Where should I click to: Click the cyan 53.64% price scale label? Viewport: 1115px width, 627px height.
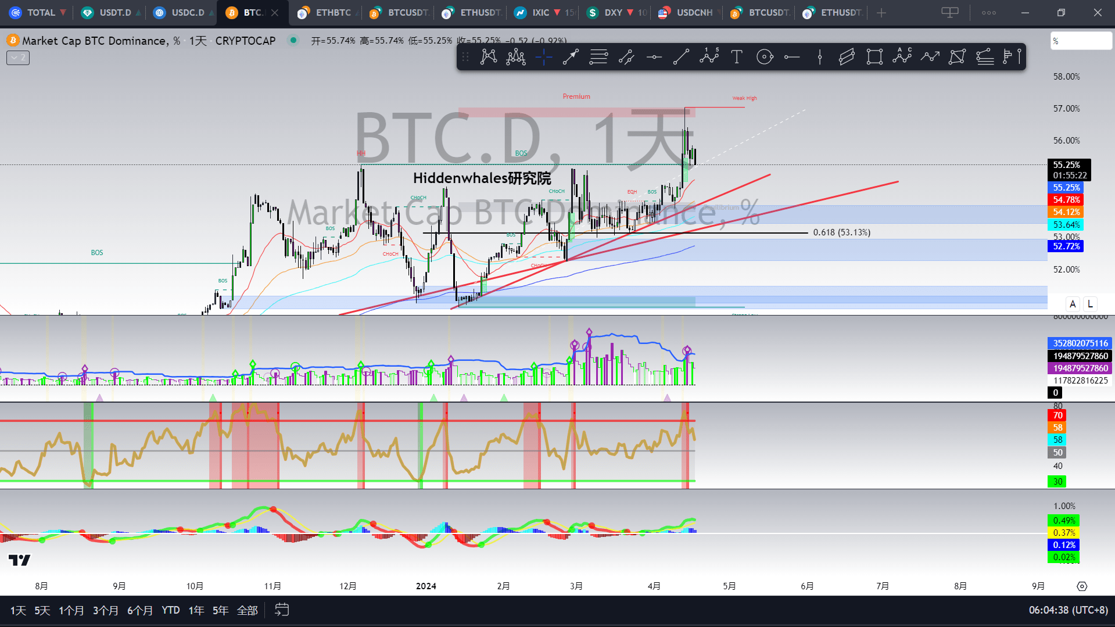(1066, 225)
